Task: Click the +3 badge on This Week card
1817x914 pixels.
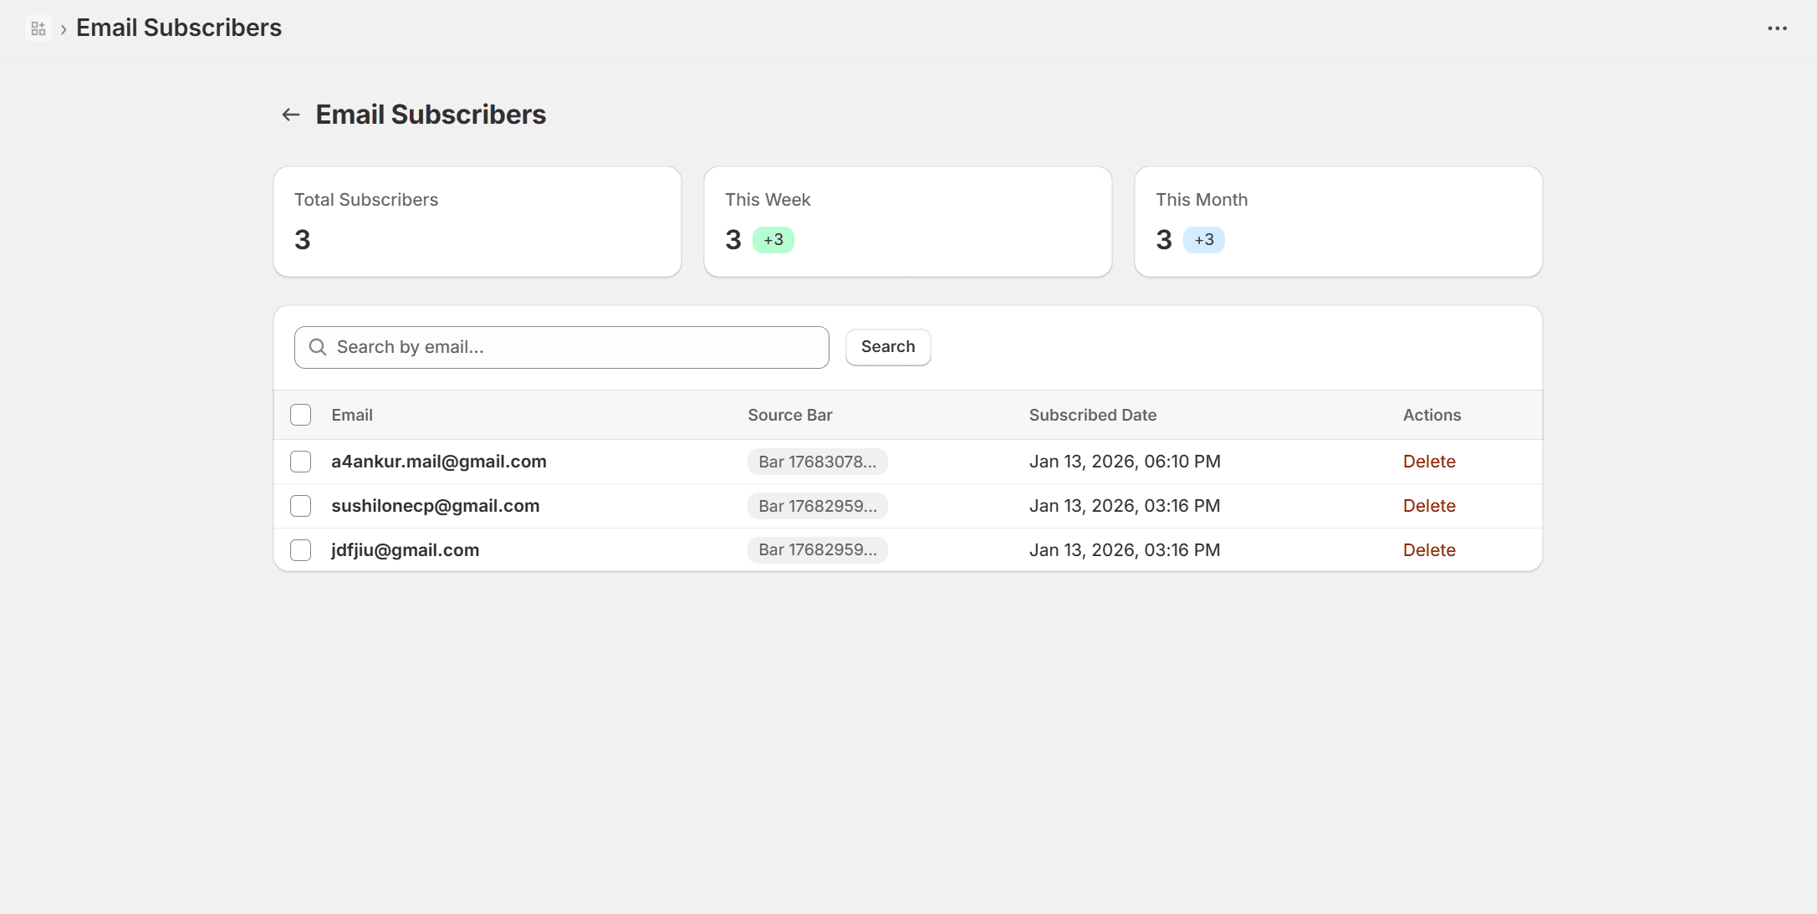Action: 773,239
